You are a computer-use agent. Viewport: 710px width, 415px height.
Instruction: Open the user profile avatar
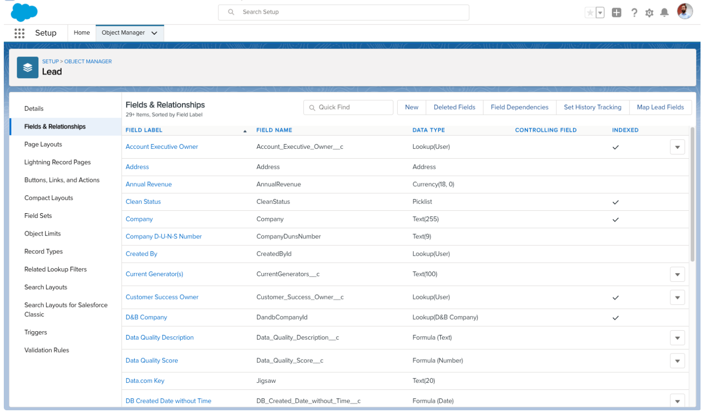pyautogui.click(x=685, y=11)
